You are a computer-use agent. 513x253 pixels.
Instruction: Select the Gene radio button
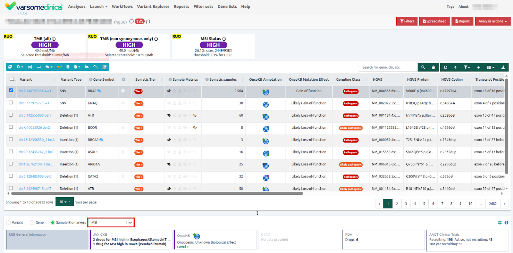click(x=32, y=223)
